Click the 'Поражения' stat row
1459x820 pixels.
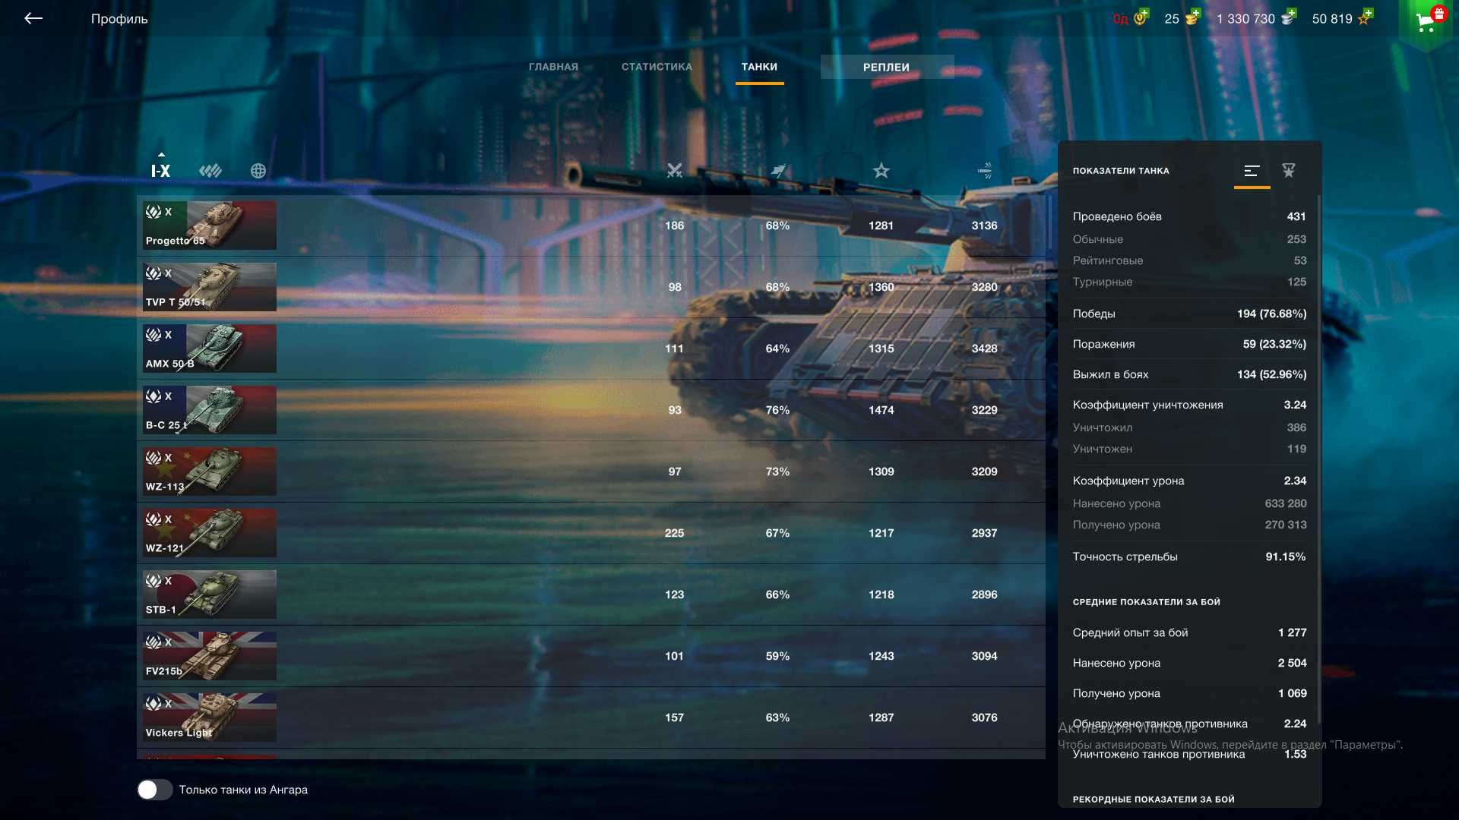(1189, 344)
